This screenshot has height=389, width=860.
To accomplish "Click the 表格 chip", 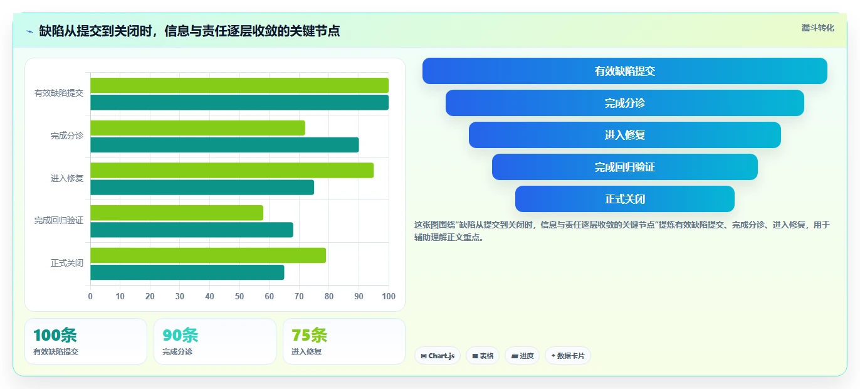I will pos(483,356).
